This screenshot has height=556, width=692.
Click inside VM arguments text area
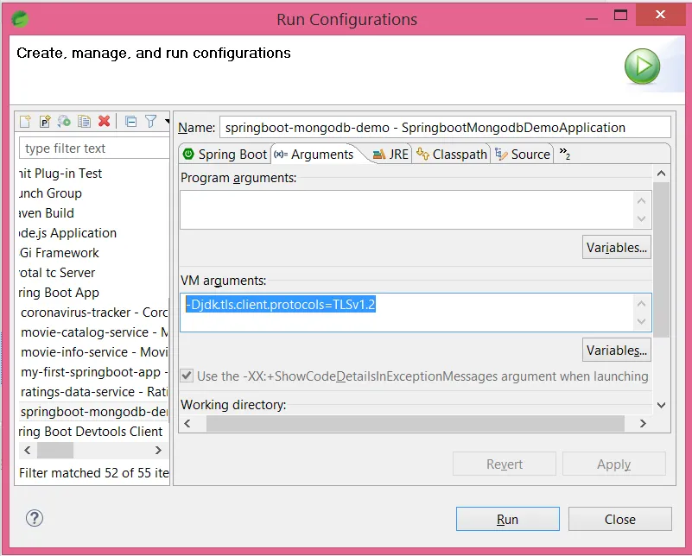click(x=406, y=313)
